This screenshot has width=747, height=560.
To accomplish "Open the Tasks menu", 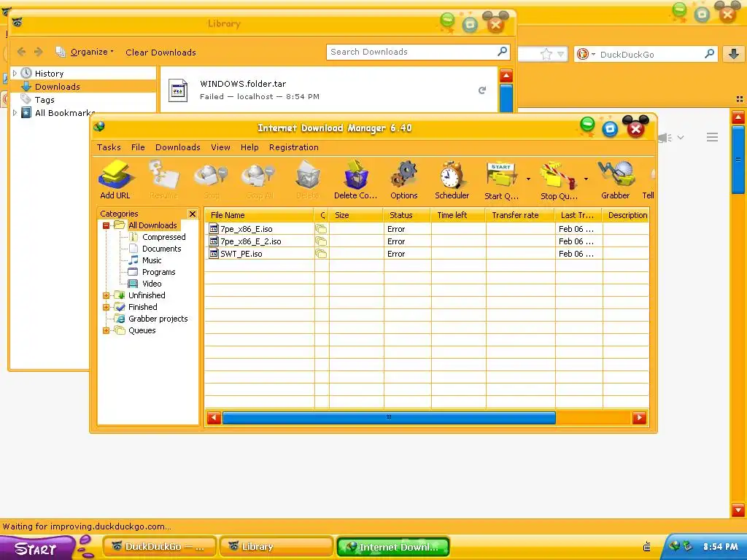I will (109, 147).
